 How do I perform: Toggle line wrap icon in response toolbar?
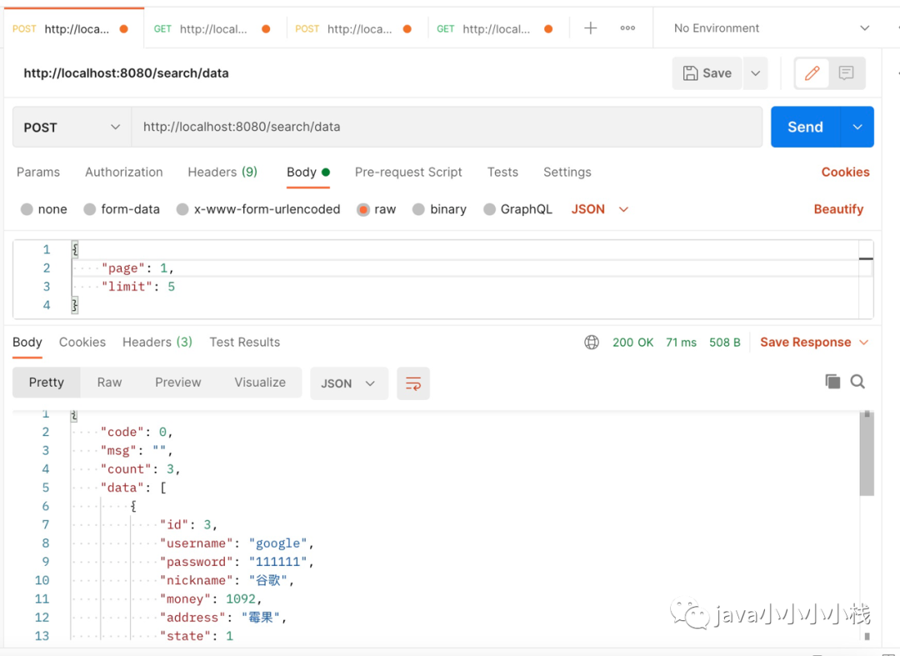point(413,383)
